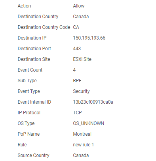Select the Montreal PoP name value

82,134
